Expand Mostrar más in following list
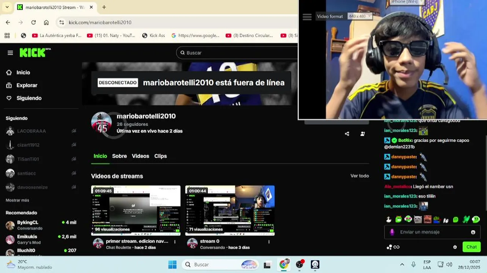 [x=17, y=200]
